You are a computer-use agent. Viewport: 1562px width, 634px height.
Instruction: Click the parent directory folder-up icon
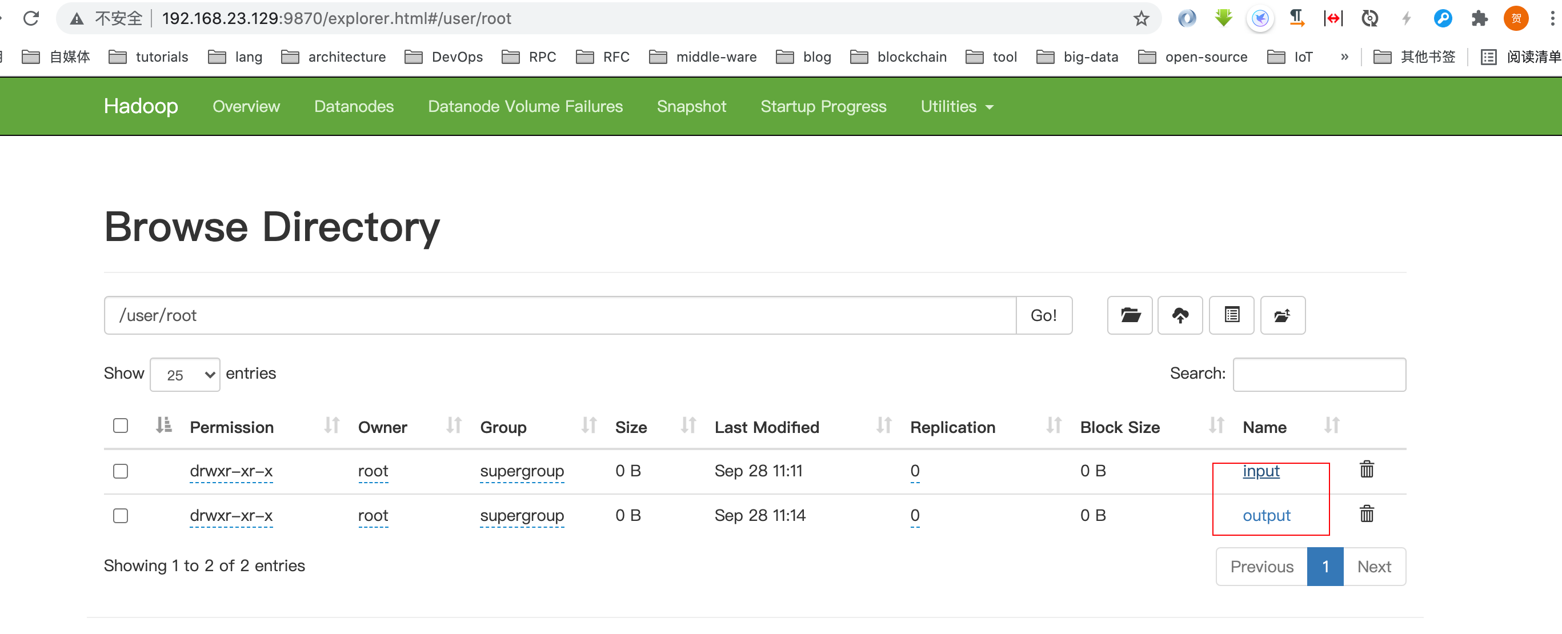1282,315
